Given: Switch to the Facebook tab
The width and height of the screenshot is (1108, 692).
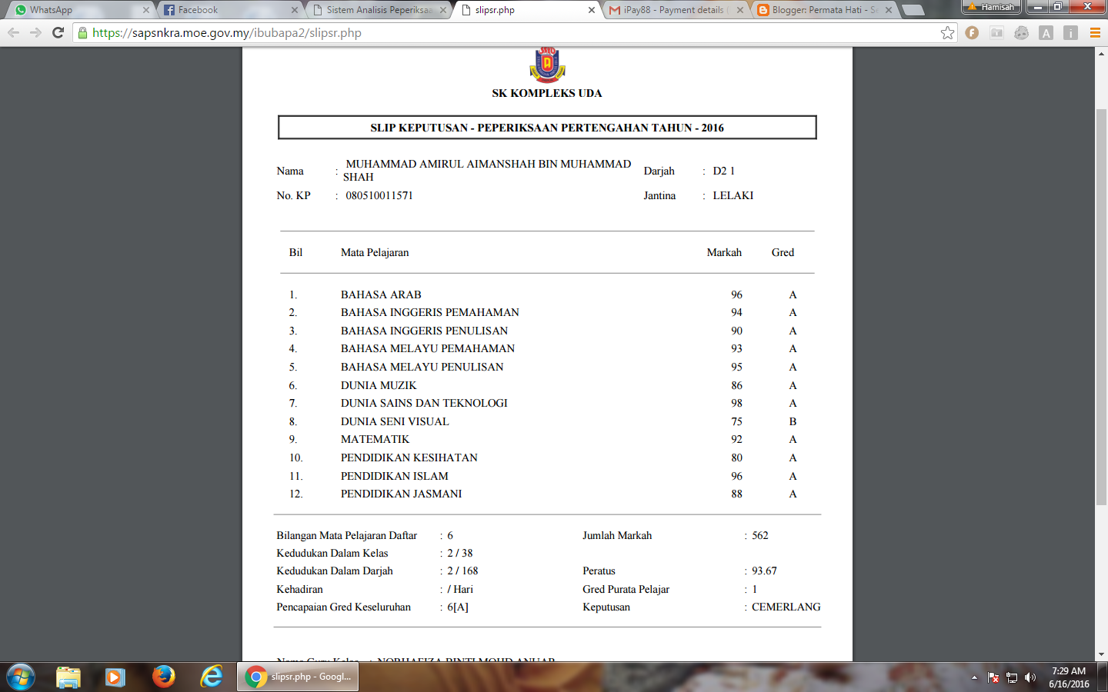Looking at the screenshot, I should [229, 10].
